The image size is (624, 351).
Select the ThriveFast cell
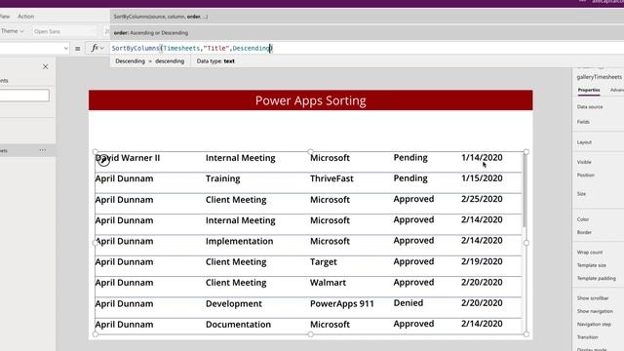pyautogui.click(x=331, y=178)
